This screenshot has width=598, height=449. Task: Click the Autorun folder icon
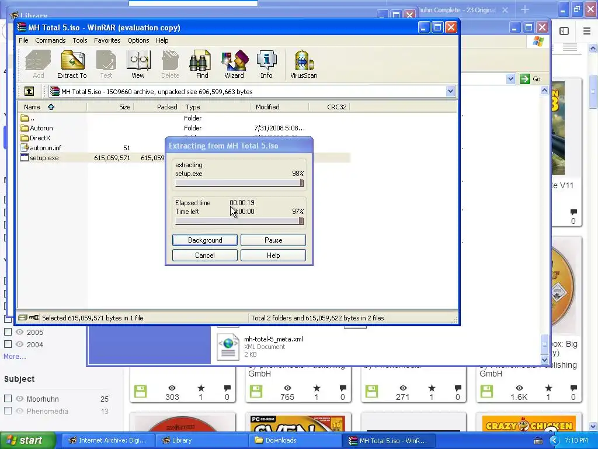[25, 128]
